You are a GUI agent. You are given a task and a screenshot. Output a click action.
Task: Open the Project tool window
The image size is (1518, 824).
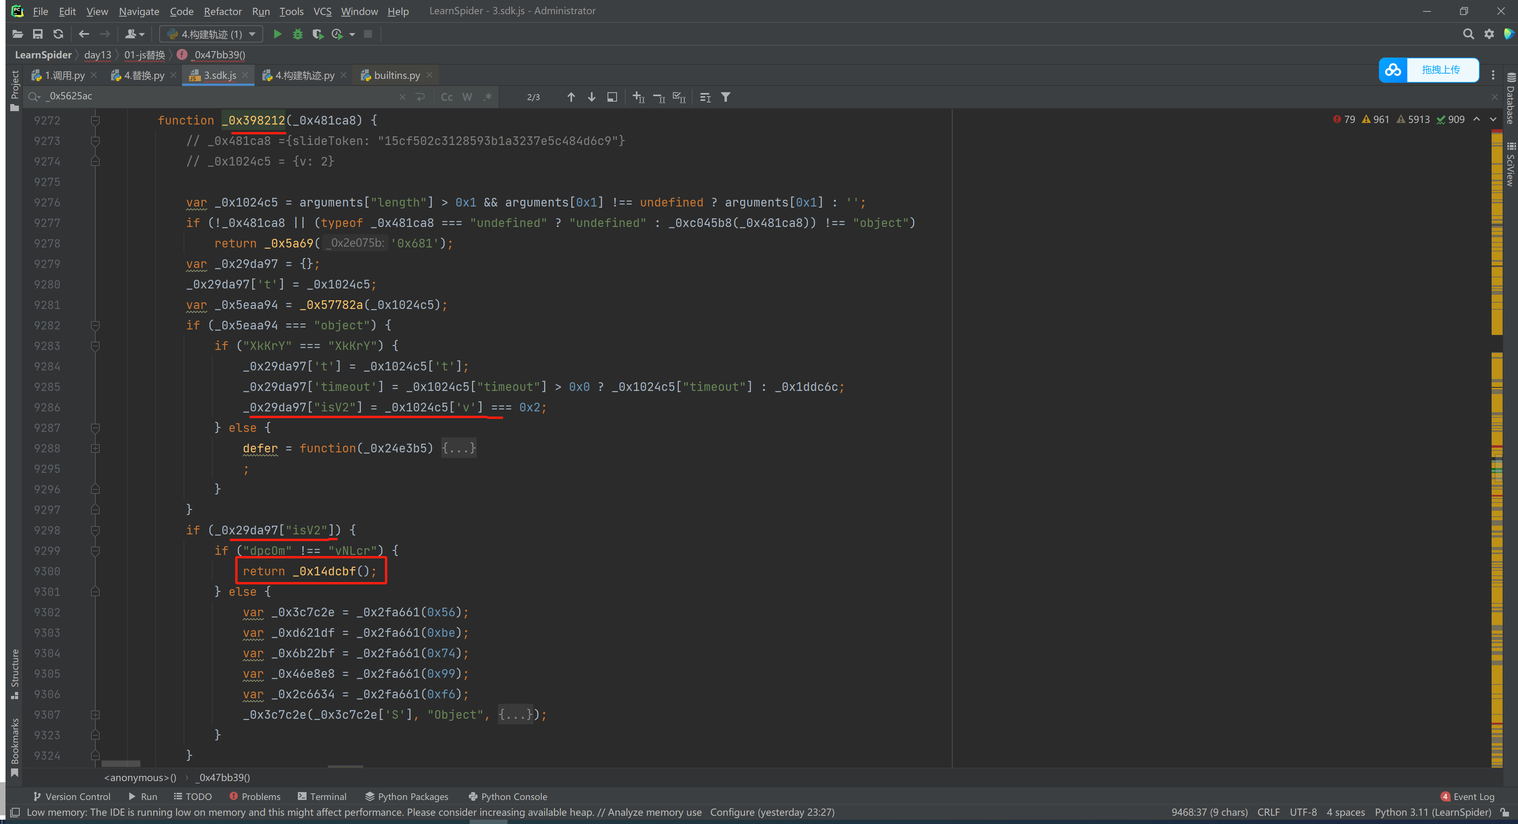pos(15,90)
